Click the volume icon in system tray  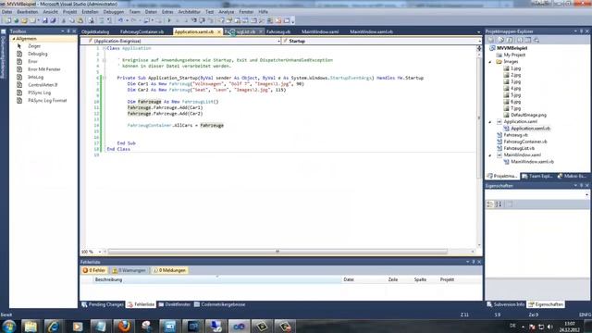pyautogui.click(x=549, y=327)
